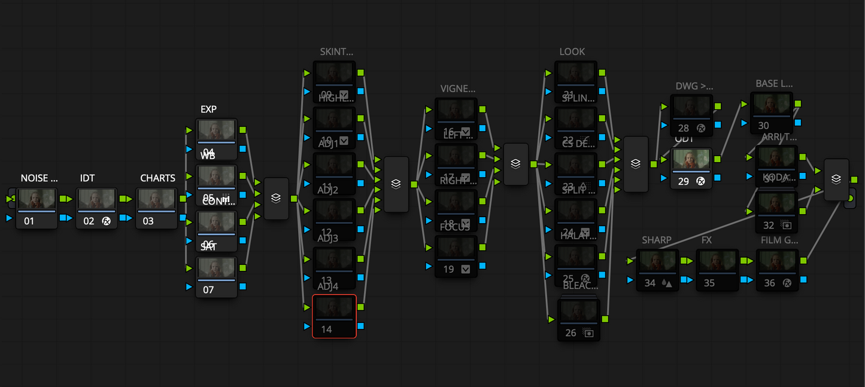Click the fx badge on FILM G node 36

[786, 282]
